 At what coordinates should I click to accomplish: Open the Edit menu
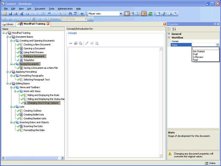coord(13,9)
